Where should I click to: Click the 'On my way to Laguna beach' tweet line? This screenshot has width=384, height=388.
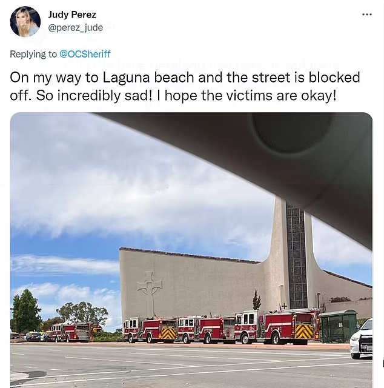185,78
